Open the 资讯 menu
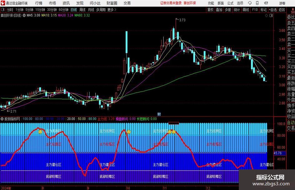Viewport: 295px width, 190px height. point(66,3)
